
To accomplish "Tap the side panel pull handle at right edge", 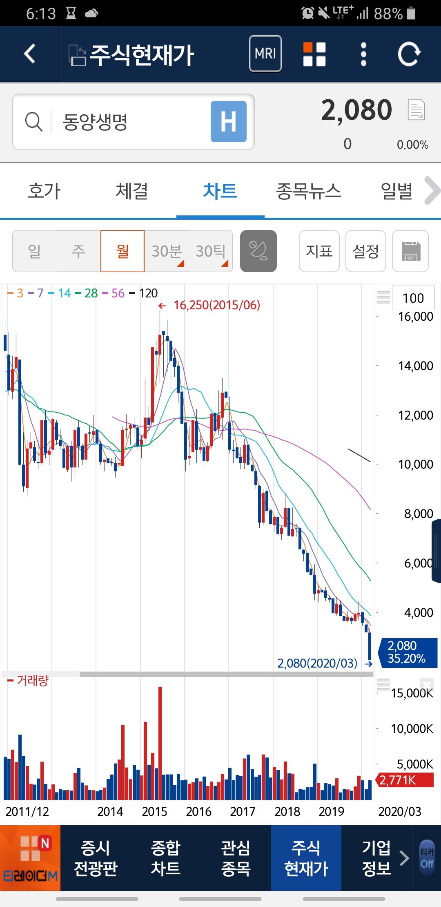I will click(x=437, y=551).
